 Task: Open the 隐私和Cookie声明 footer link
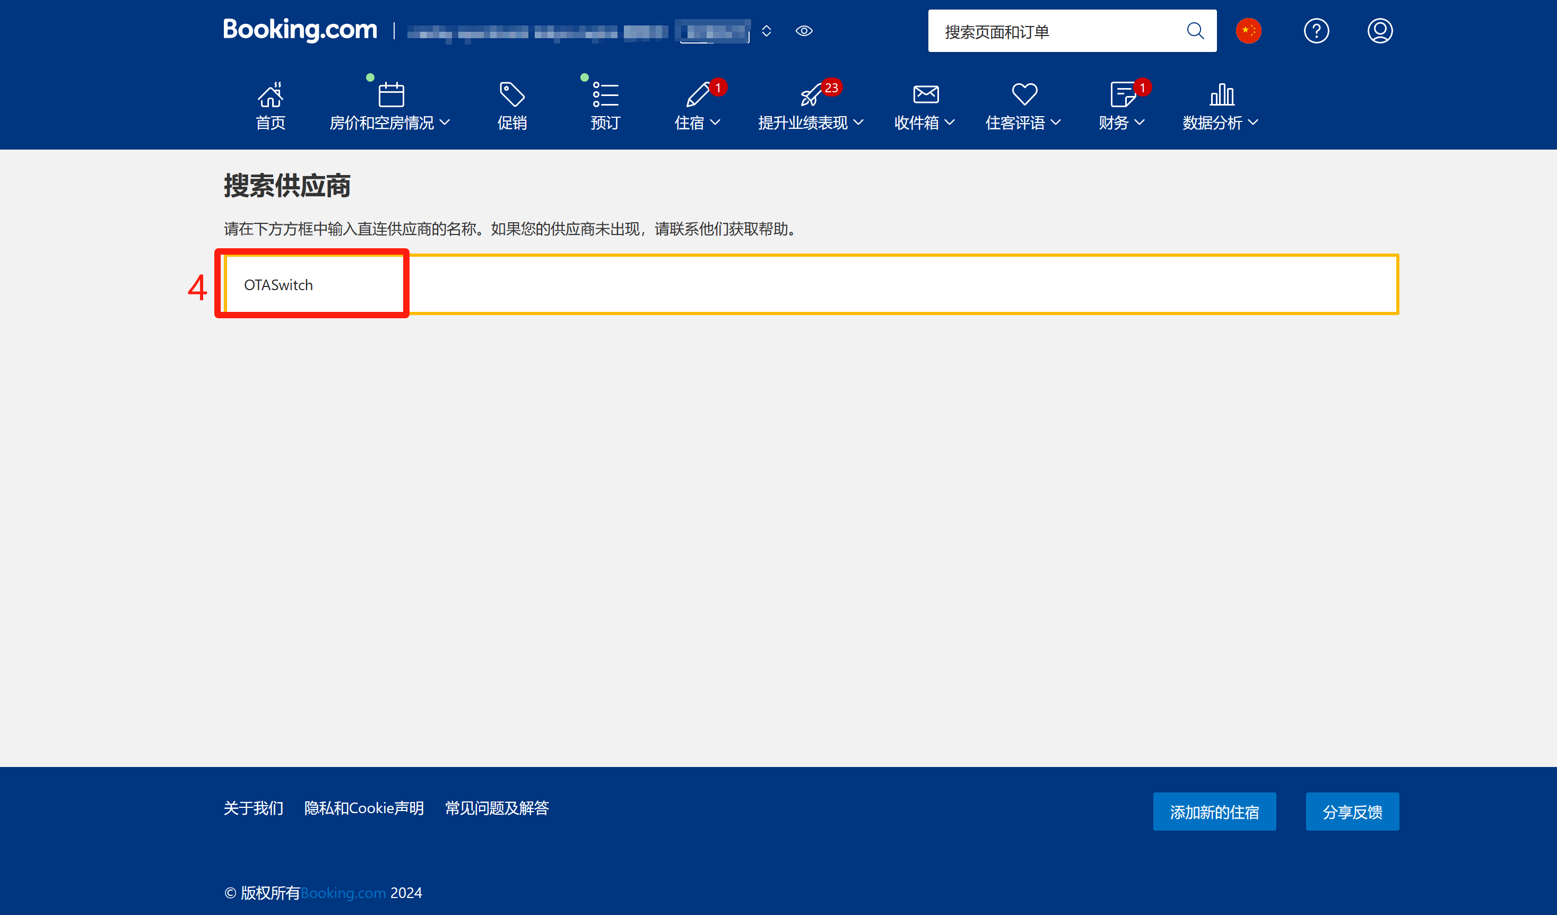pyautogui.click(x=364, y=807)
